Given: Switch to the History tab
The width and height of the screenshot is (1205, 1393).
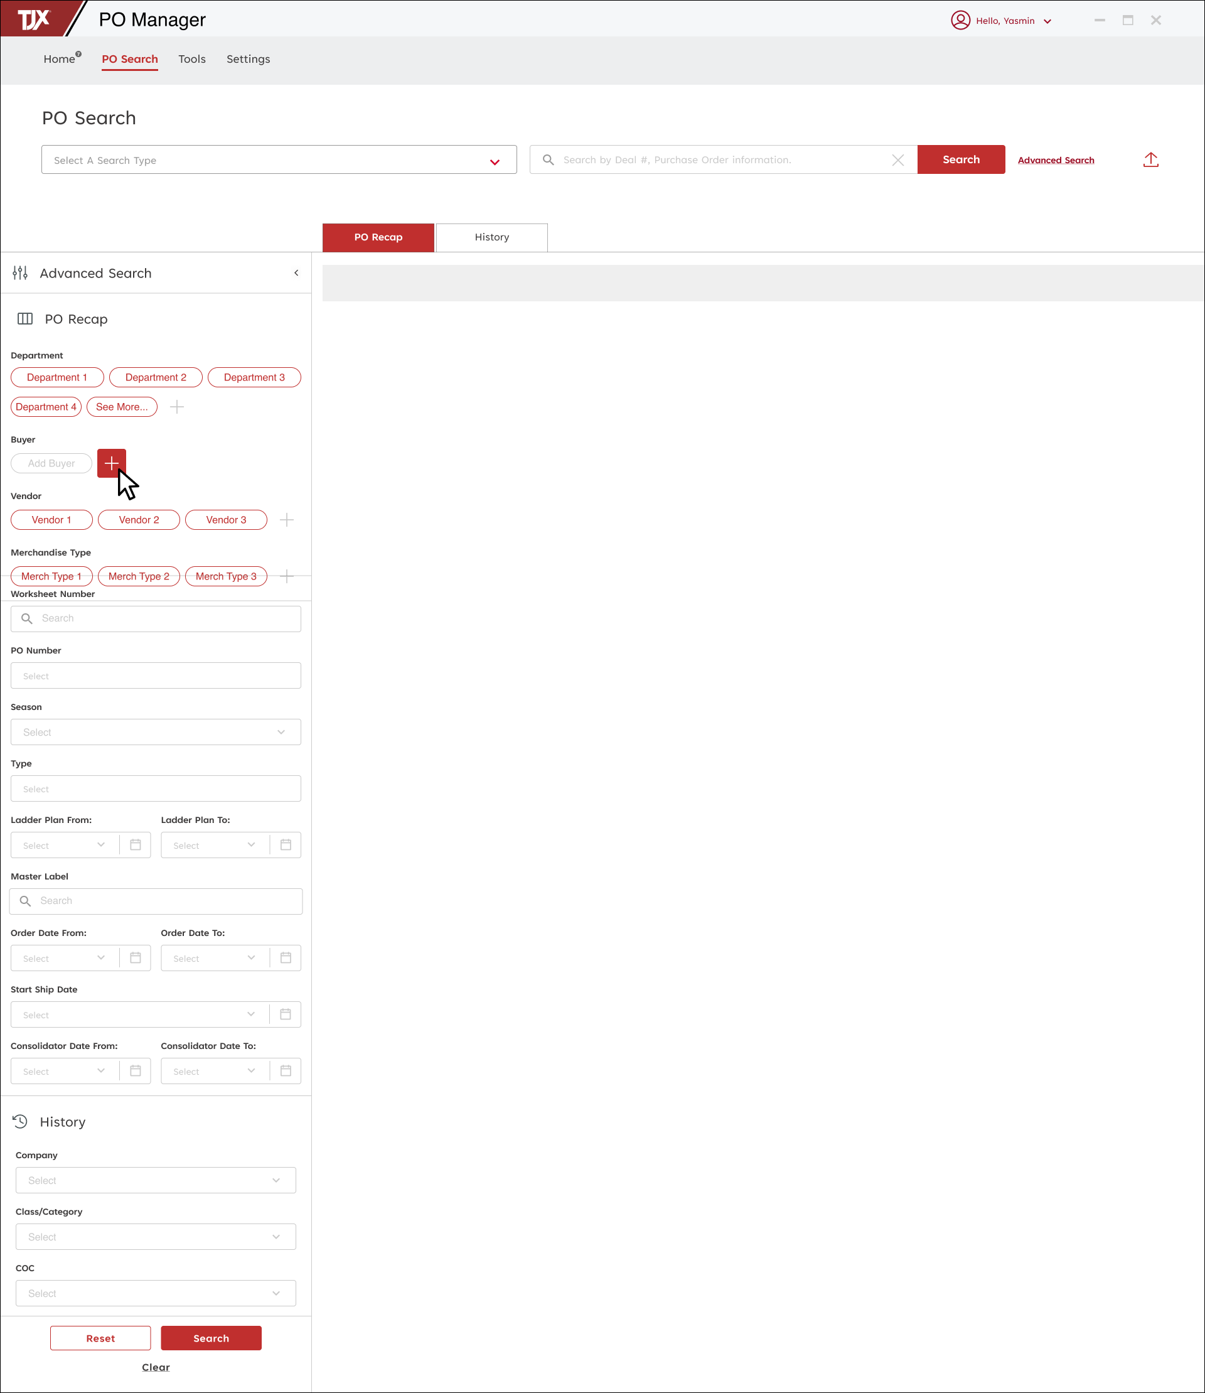Looking at the screenshot, I should [492, 237].
